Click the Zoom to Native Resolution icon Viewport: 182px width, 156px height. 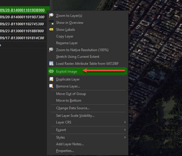(x=51, y=50)
